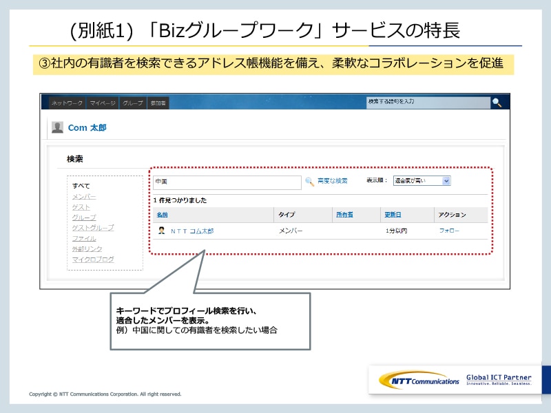The width and height of the screenshot is (551, 413).
Task: Sort results by 名前 column header
Action: click(x=162, y=215)
